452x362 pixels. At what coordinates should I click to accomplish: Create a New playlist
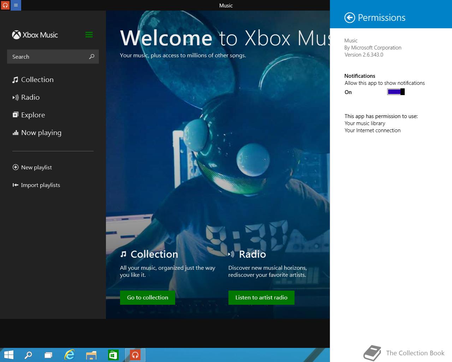point(32,167)
